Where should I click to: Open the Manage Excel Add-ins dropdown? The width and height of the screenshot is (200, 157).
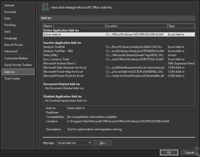[74, 143]
